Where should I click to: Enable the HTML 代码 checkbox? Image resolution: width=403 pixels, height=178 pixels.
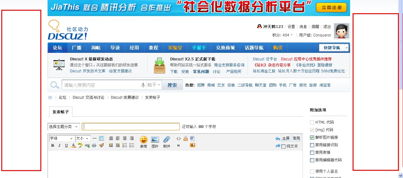click(x=312, y=122)
